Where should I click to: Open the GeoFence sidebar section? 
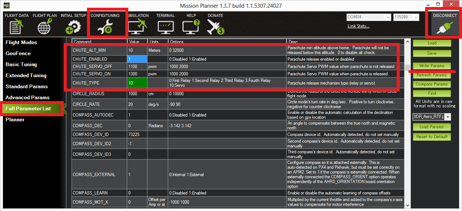[18, 53]
